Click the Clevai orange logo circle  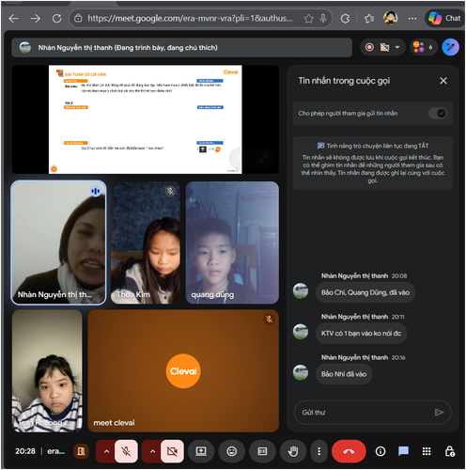pyautogui.click(x=183, y=371)
